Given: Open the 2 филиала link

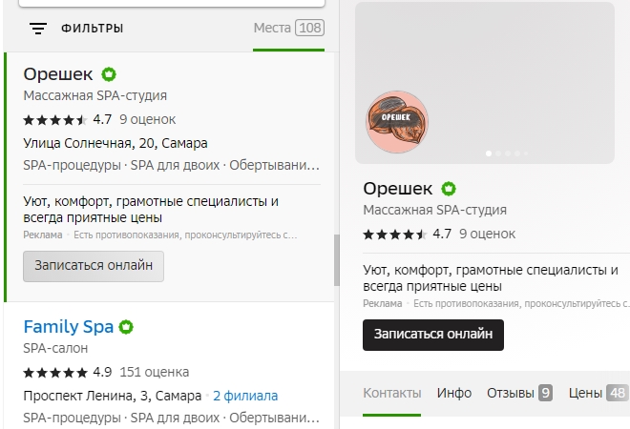Looking at the screenshot, I should coord(245,396).
